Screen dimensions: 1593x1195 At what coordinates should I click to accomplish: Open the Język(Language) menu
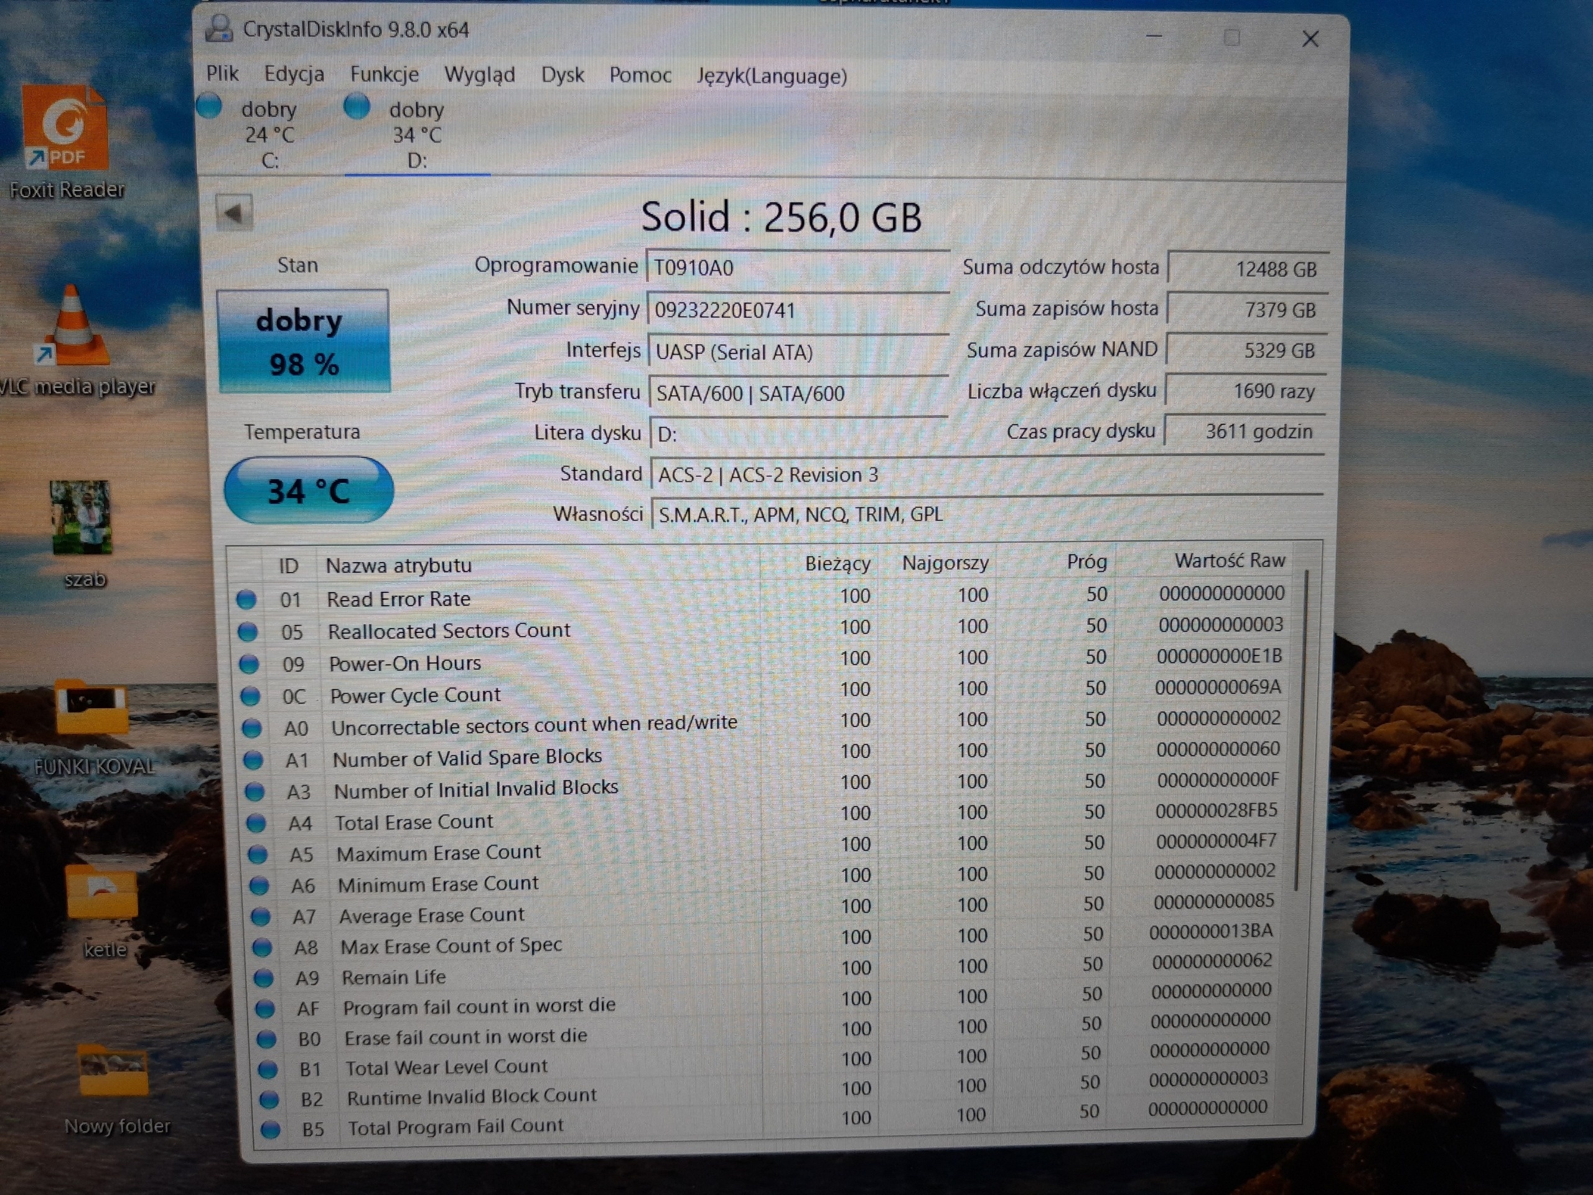(770, 77)
